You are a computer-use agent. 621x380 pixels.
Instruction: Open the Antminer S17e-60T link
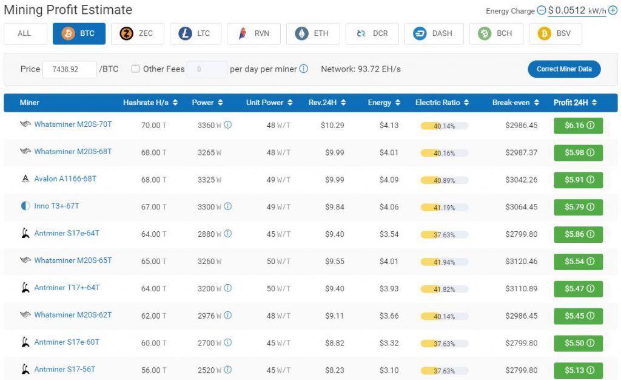67,342
